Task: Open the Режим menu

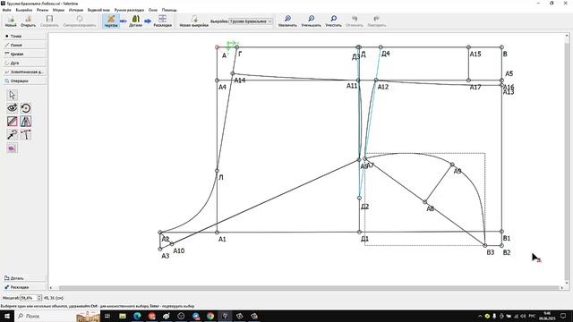Action: (42, 10)
